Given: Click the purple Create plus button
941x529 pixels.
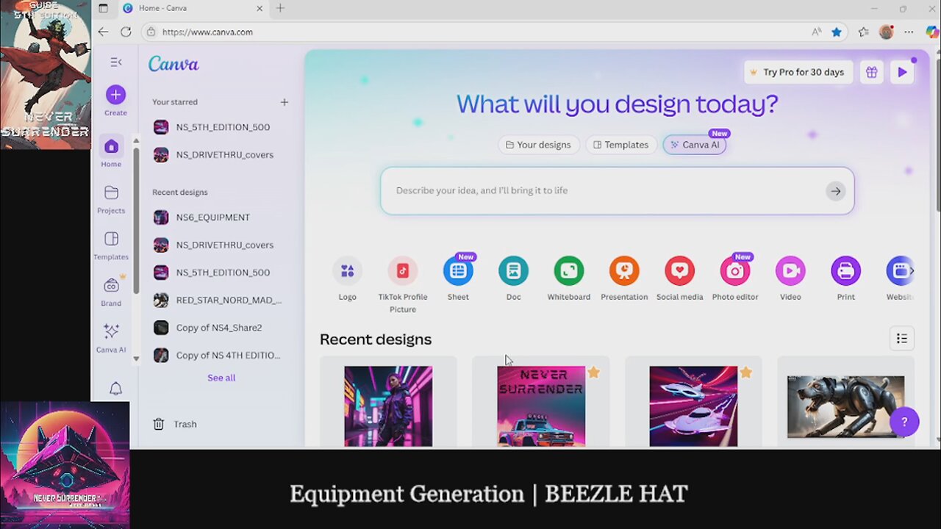Looking at the screenshot, I should pyautogui.click(x=115, y=94).
